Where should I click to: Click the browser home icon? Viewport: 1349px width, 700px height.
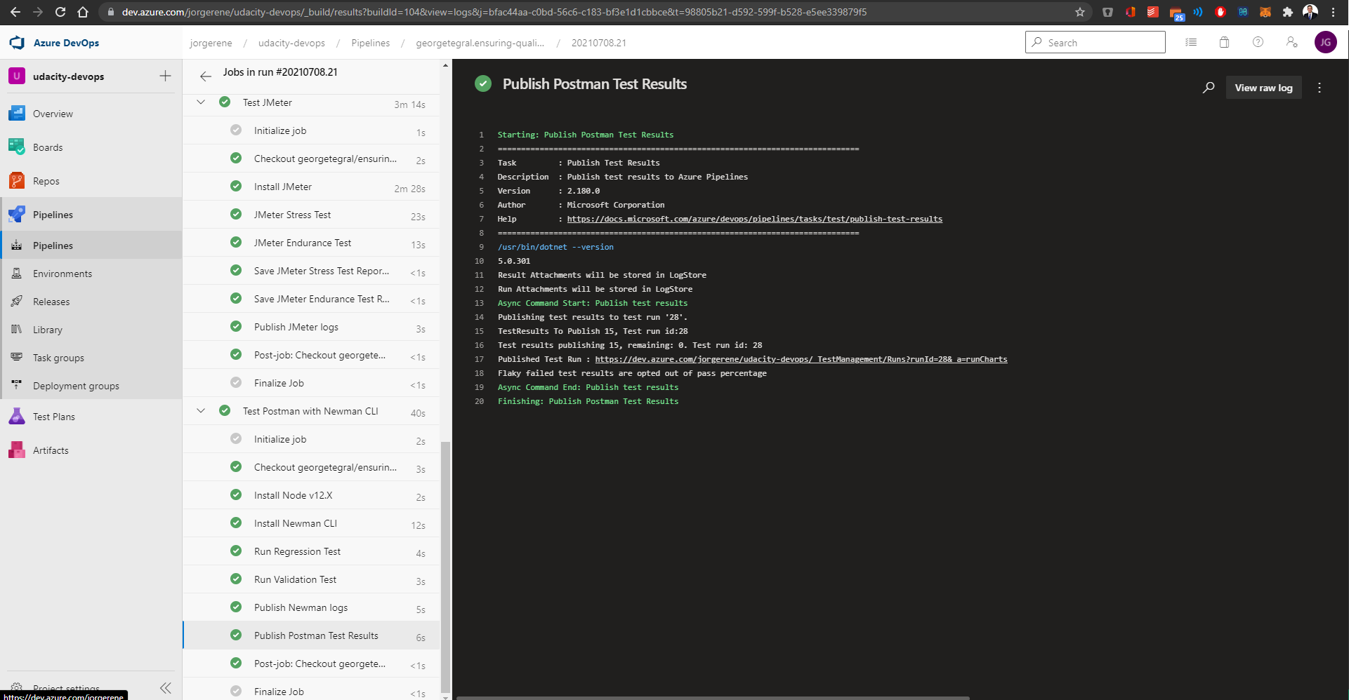point(83,12)
